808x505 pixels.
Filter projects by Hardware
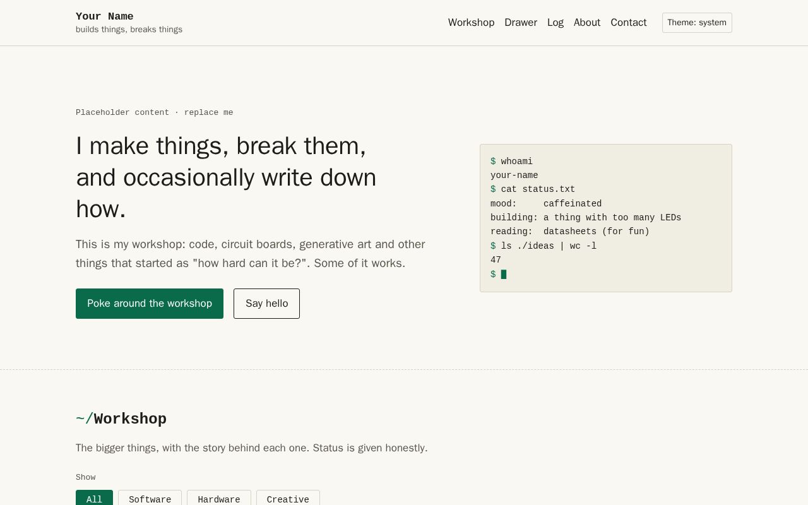click(x=219, y=499)
